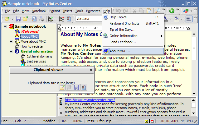199x125 pixels.
Task: Click the green back navigation arrow
Action: [x=172, y=11]
